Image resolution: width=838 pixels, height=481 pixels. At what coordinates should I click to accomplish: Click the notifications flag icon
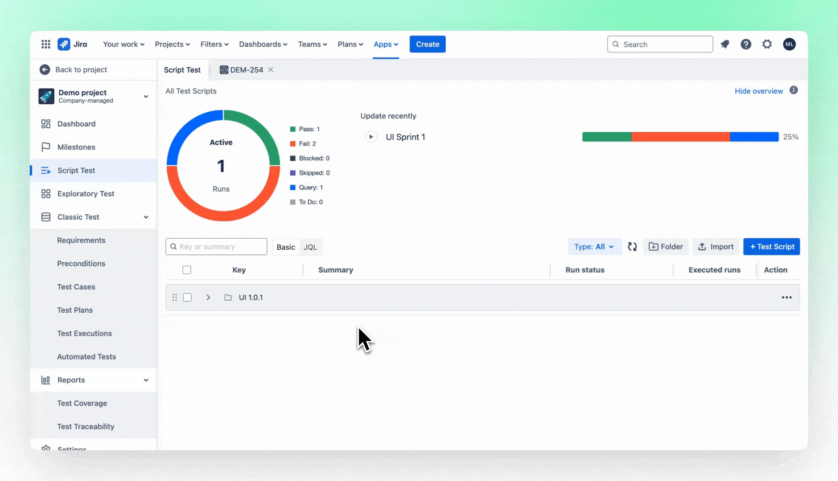tap(725, 44)
